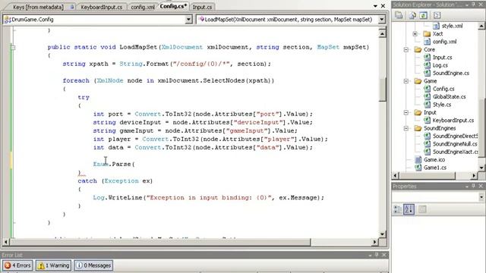The width and height of the screenshot is (486, 273).
Task: Open the config.xml editor tab
Action: coord(142,7)
